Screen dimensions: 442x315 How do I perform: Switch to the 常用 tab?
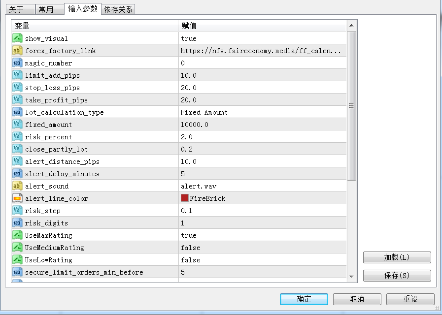(x=50, y=9)
